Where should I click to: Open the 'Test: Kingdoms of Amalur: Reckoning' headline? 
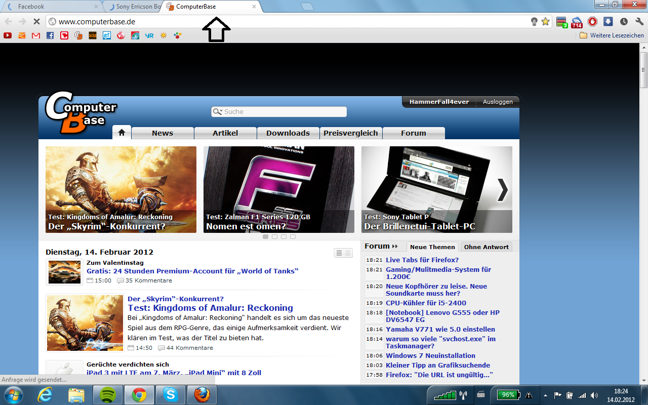pos(210,308)
